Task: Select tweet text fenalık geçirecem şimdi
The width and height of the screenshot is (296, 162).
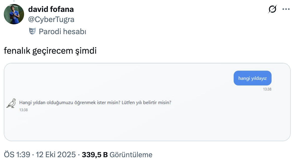Action: click(x=50, y=51)
